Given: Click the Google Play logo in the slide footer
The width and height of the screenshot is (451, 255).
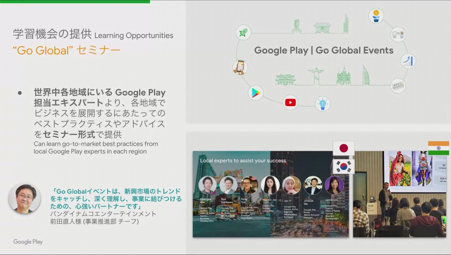Looking at the screenshot, I should click(x=28, y=242).
